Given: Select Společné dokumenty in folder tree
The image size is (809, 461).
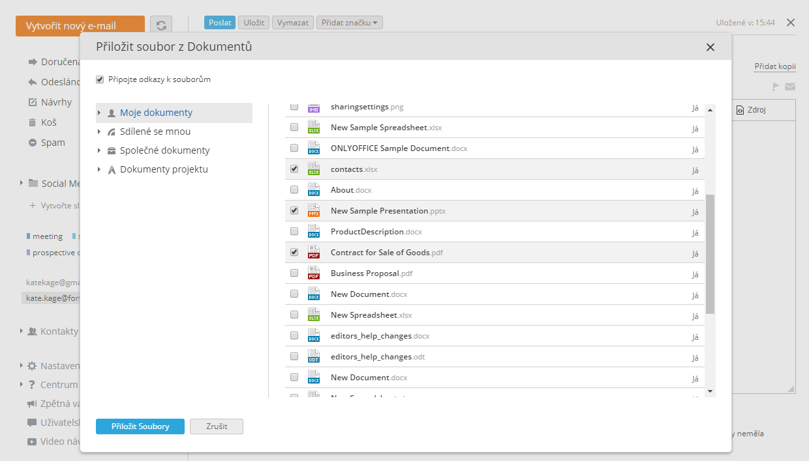Looking at the screenshot, I should 164,150.
